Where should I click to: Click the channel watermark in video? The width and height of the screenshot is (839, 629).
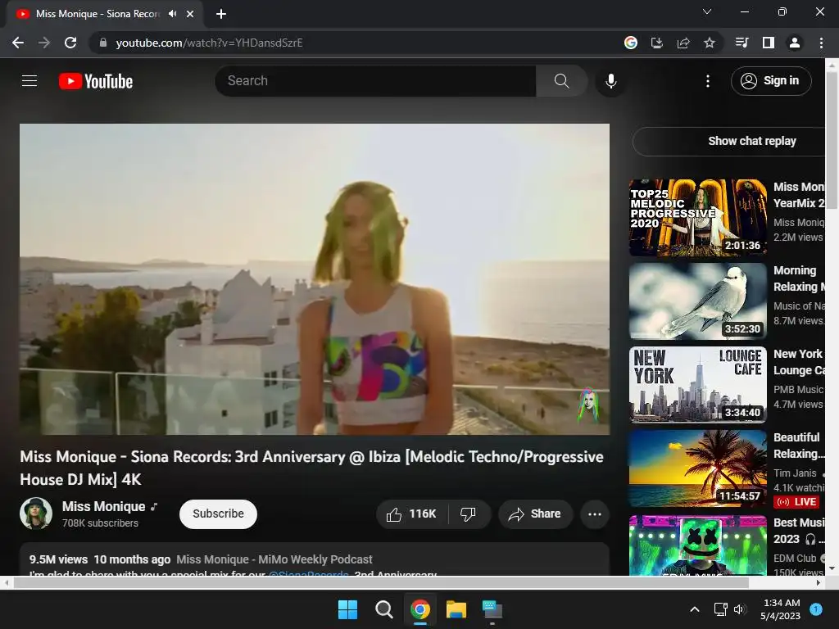pyautogui.click(x=587, y=406)
